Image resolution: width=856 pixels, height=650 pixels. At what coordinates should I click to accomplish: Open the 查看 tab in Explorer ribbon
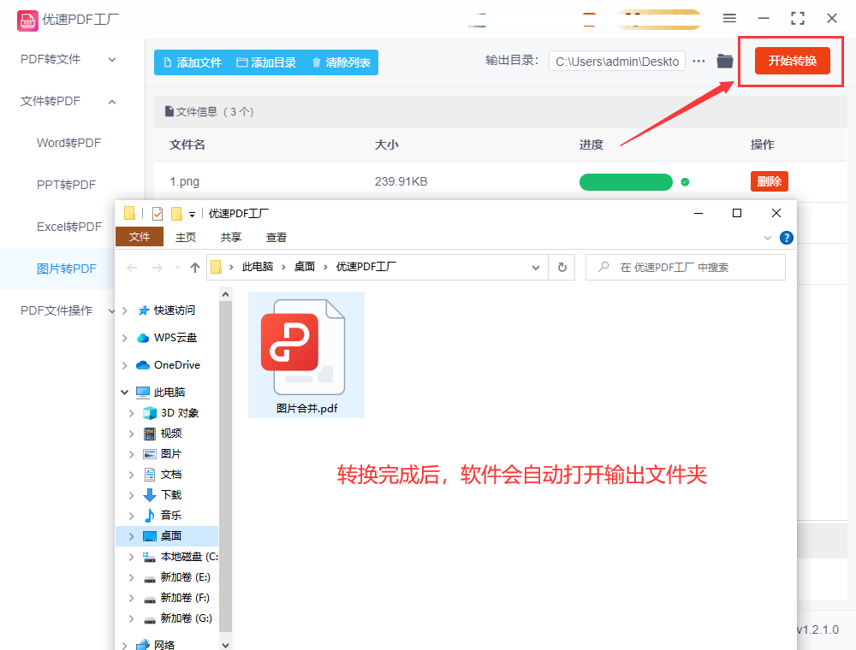[x=276, y=237]
